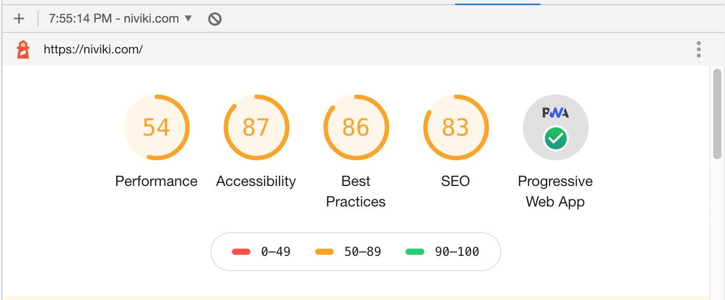
Task: Click the red 0–49 legend swatch
Action: click(241, 252)
